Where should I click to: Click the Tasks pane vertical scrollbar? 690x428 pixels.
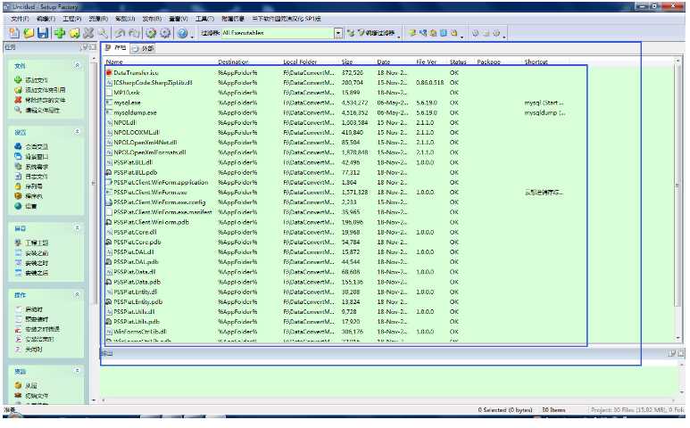click(x=94, y=228)
